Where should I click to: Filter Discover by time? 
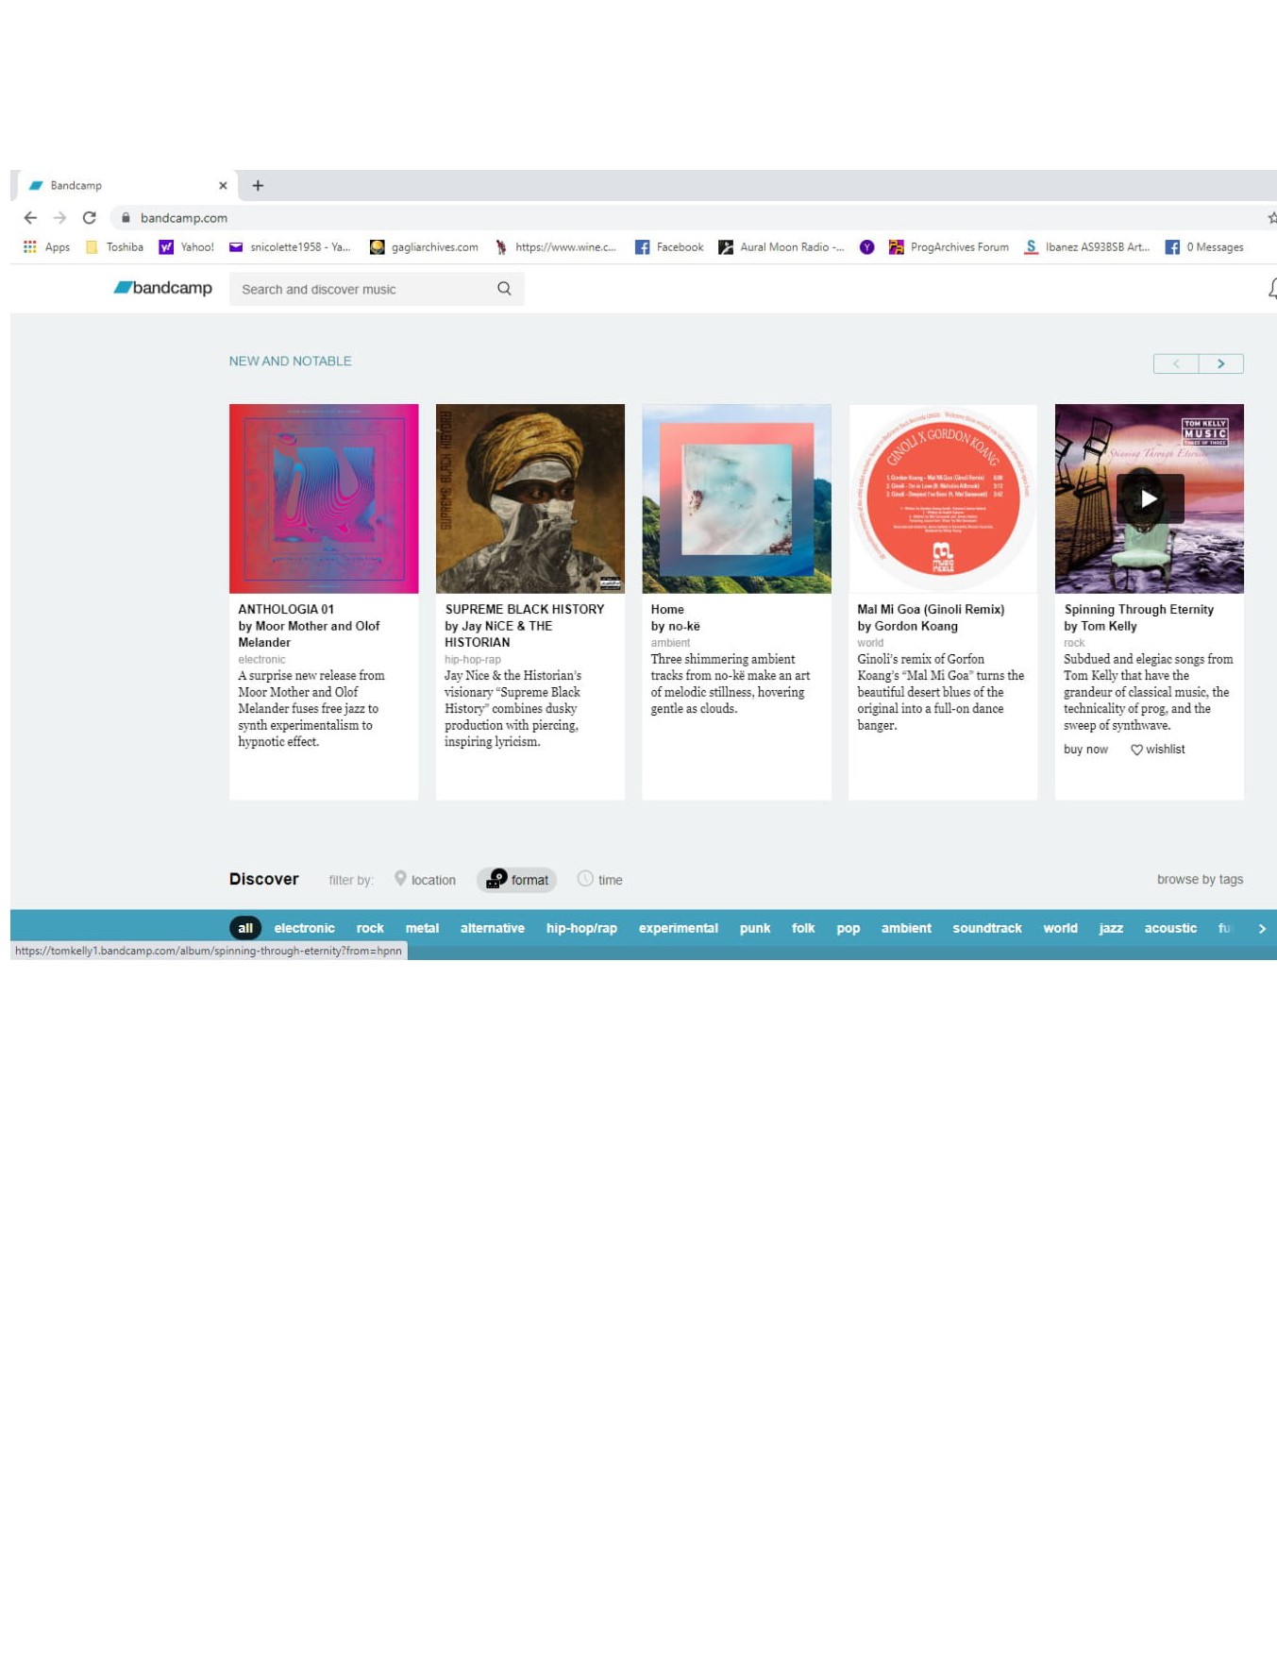click(x=599, y=880)
